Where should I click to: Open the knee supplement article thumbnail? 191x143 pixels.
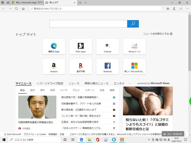[x=148, y=101]
